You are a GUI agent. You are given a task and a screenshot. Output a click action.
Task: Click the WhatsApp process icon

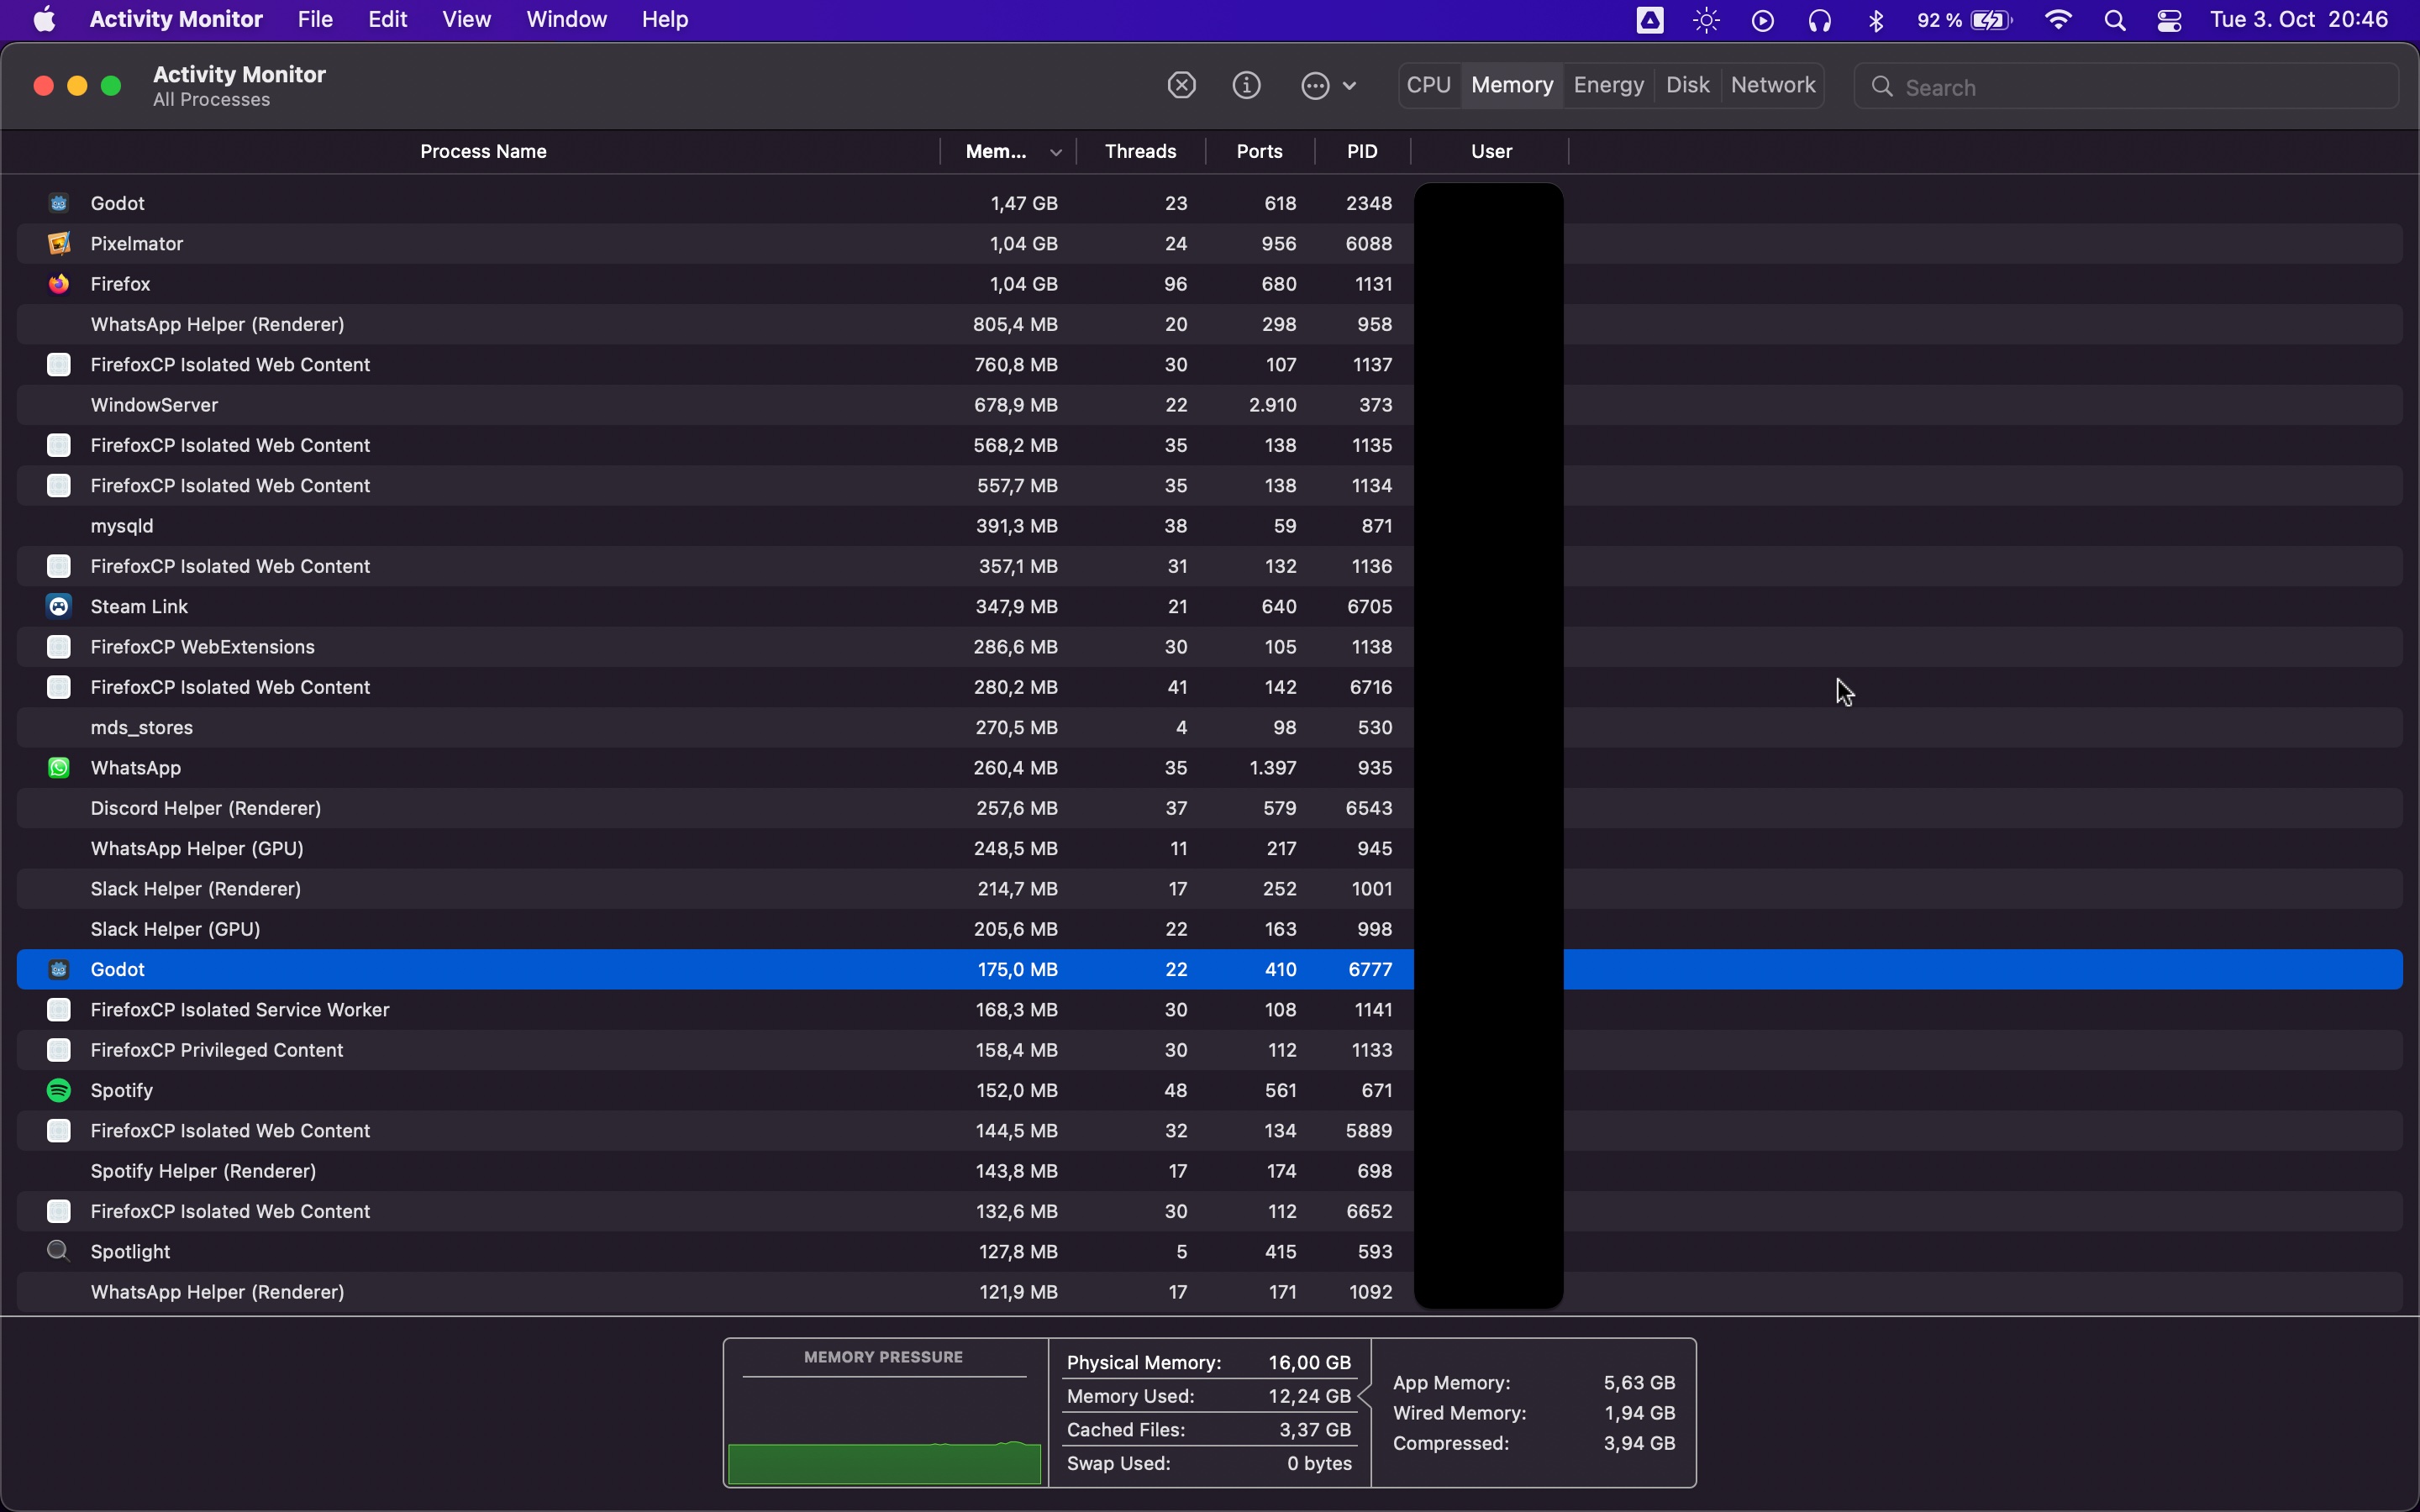(x=59, y=768)
